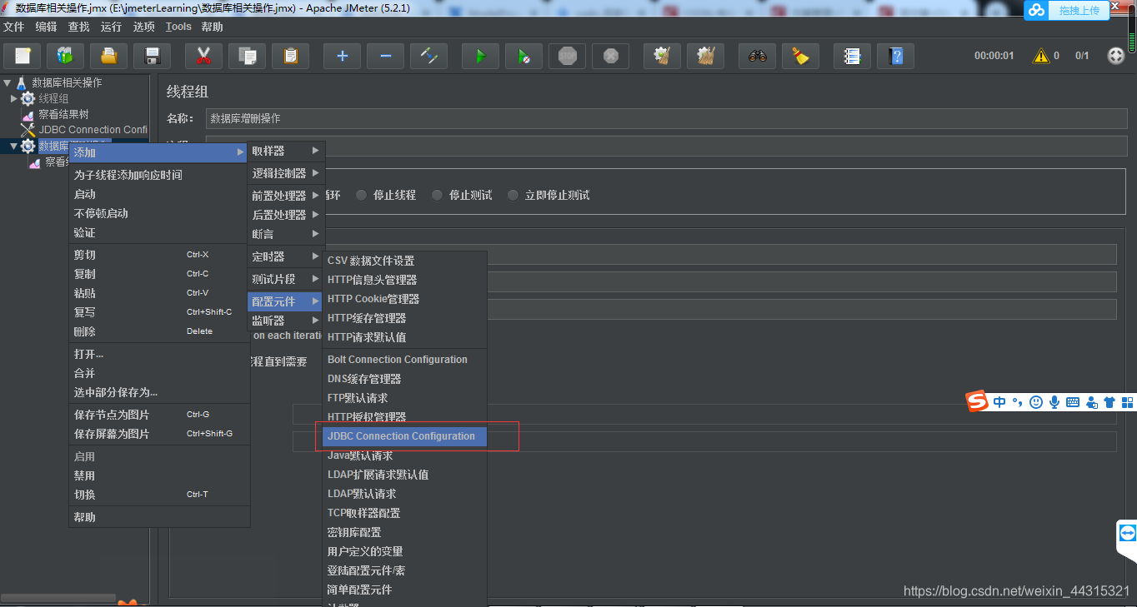
Task: Click the Collapse all minus icon
Action: point(385,56)
